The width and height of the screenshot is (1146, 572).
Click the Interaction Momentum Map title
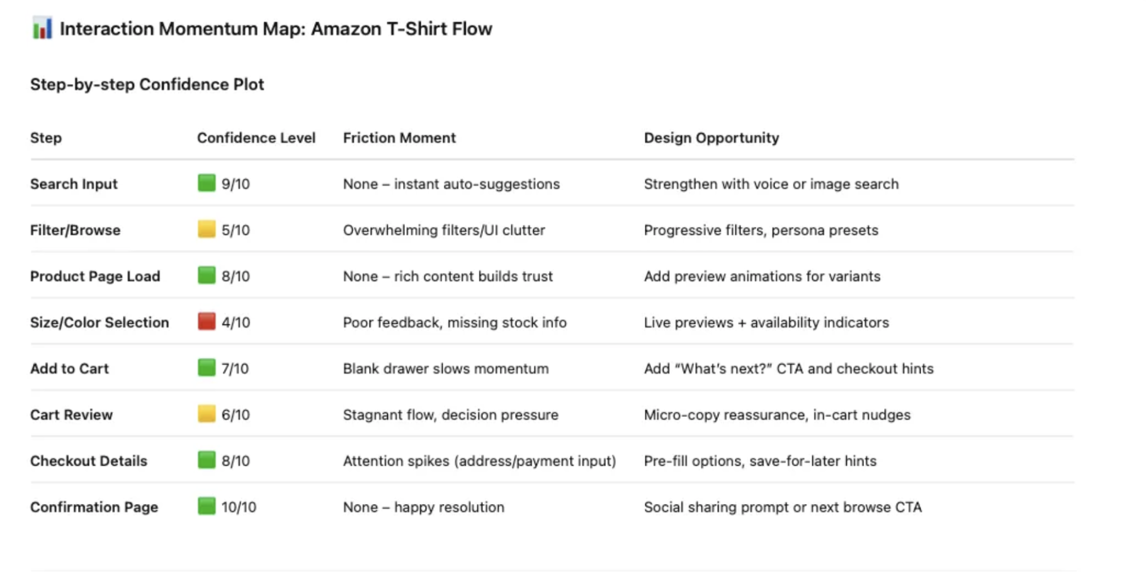[x=276, y=29]
